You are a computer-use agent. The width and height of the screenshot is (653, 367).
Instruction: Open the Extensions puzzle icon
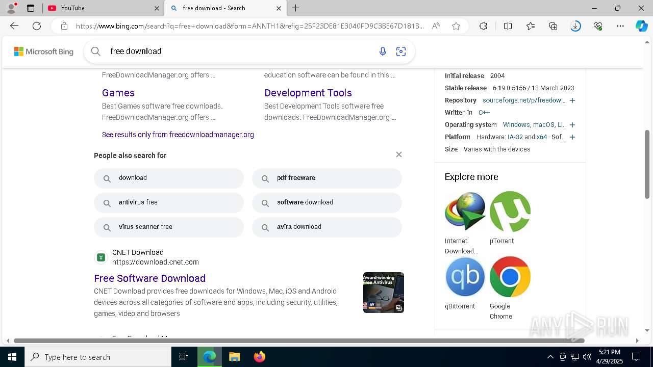click(x=483, y=26)
